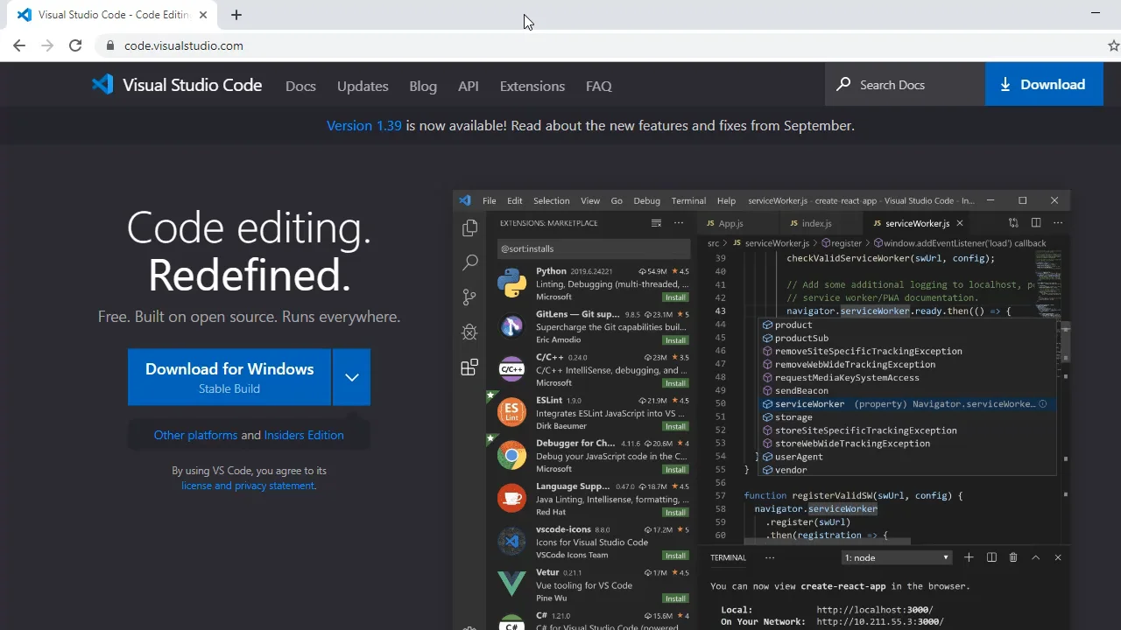Expand the download options dropdown arrow
Viewport: 1121px width, 630px height.
point(351,377)
